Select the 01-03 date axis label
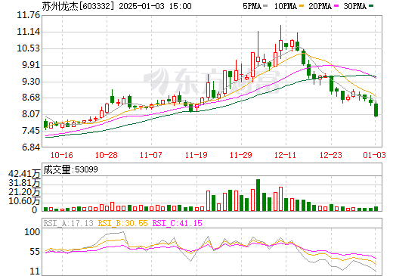393x276 pixels. click(x=374, y=155)
